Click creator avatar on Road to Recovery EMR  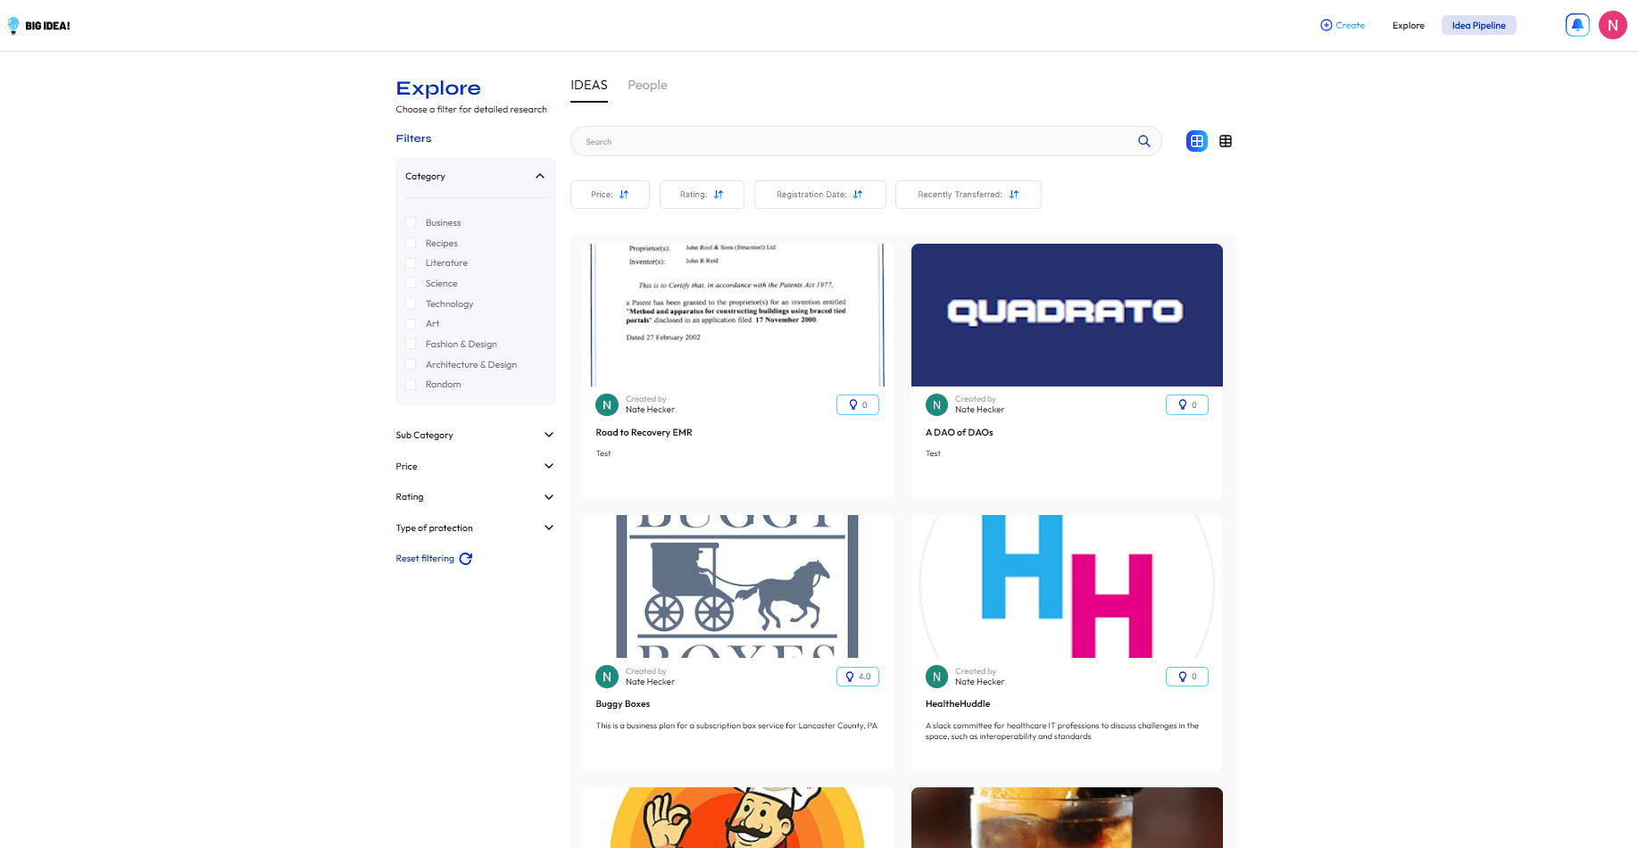pyautogui.click(x=607, y=405)
